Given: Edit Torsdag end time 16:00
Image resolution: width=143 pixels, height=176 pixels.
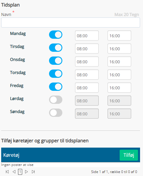Looking at the screenshot, I should [119, 75].
